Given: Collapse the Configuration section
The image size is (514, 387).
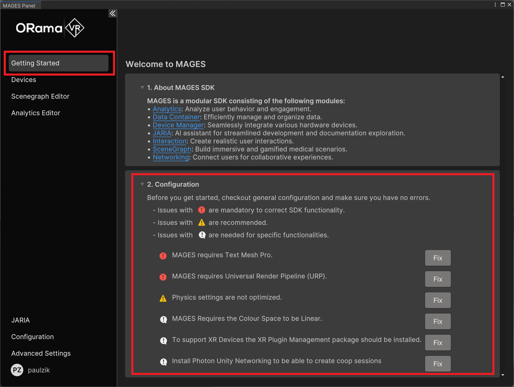Looking at the screenshot, I should coord(143,184).
